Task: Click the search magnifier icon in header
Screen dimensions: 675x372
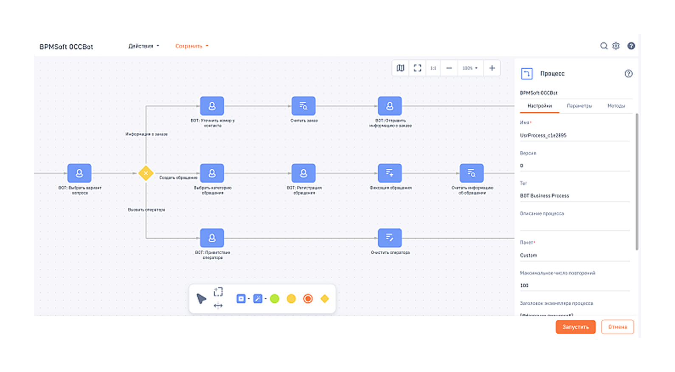Action: [x=604, y=46]
